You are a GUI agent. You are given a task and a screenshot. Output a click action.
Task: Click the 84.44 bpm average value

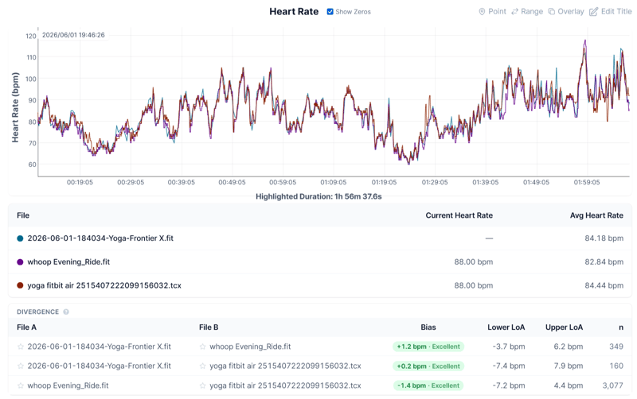click(604, 285)
